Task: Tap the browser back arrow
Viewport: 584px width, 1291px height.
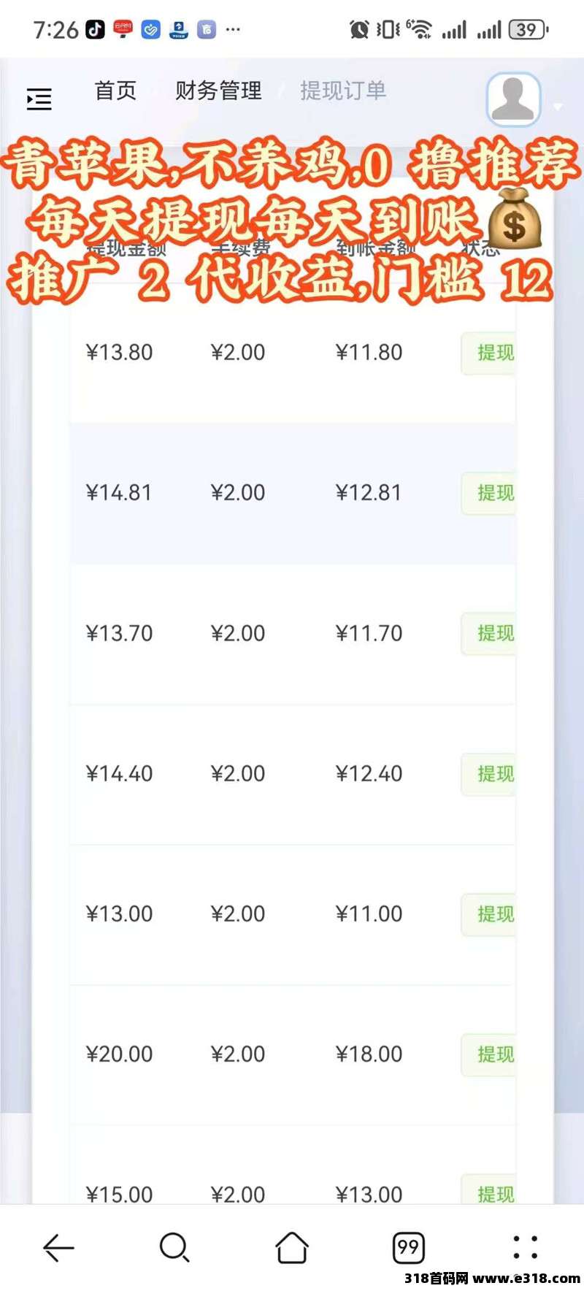Action: point(58,1248)
